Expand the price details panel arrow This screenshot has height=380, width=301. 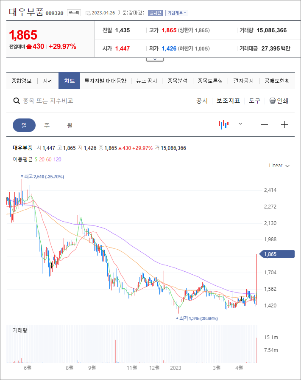click(x=155, y=59)
